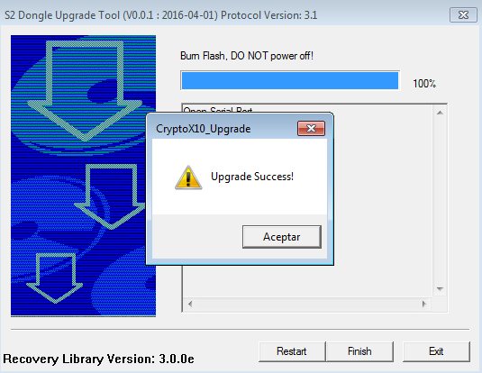This screenshot has height=373, width=482.
Task: Click the middle down-arrow graphic
Action: click(112, 196)
